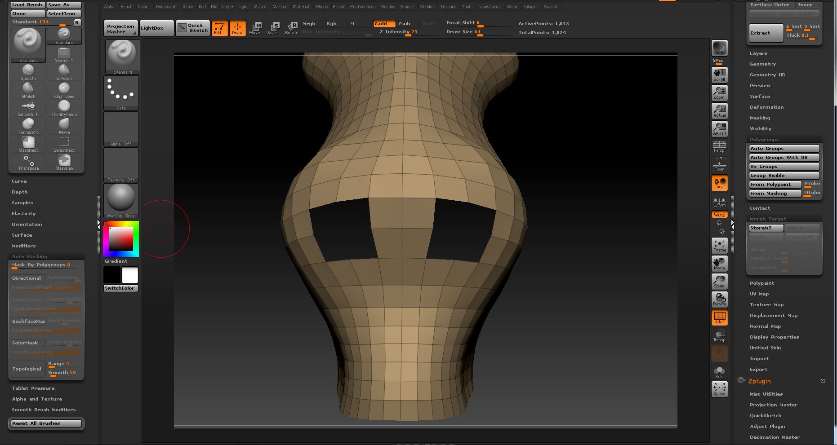Screen dimensions: 837x445
Task: Click the LightBox browser icon
Action: tap(156, 28)
